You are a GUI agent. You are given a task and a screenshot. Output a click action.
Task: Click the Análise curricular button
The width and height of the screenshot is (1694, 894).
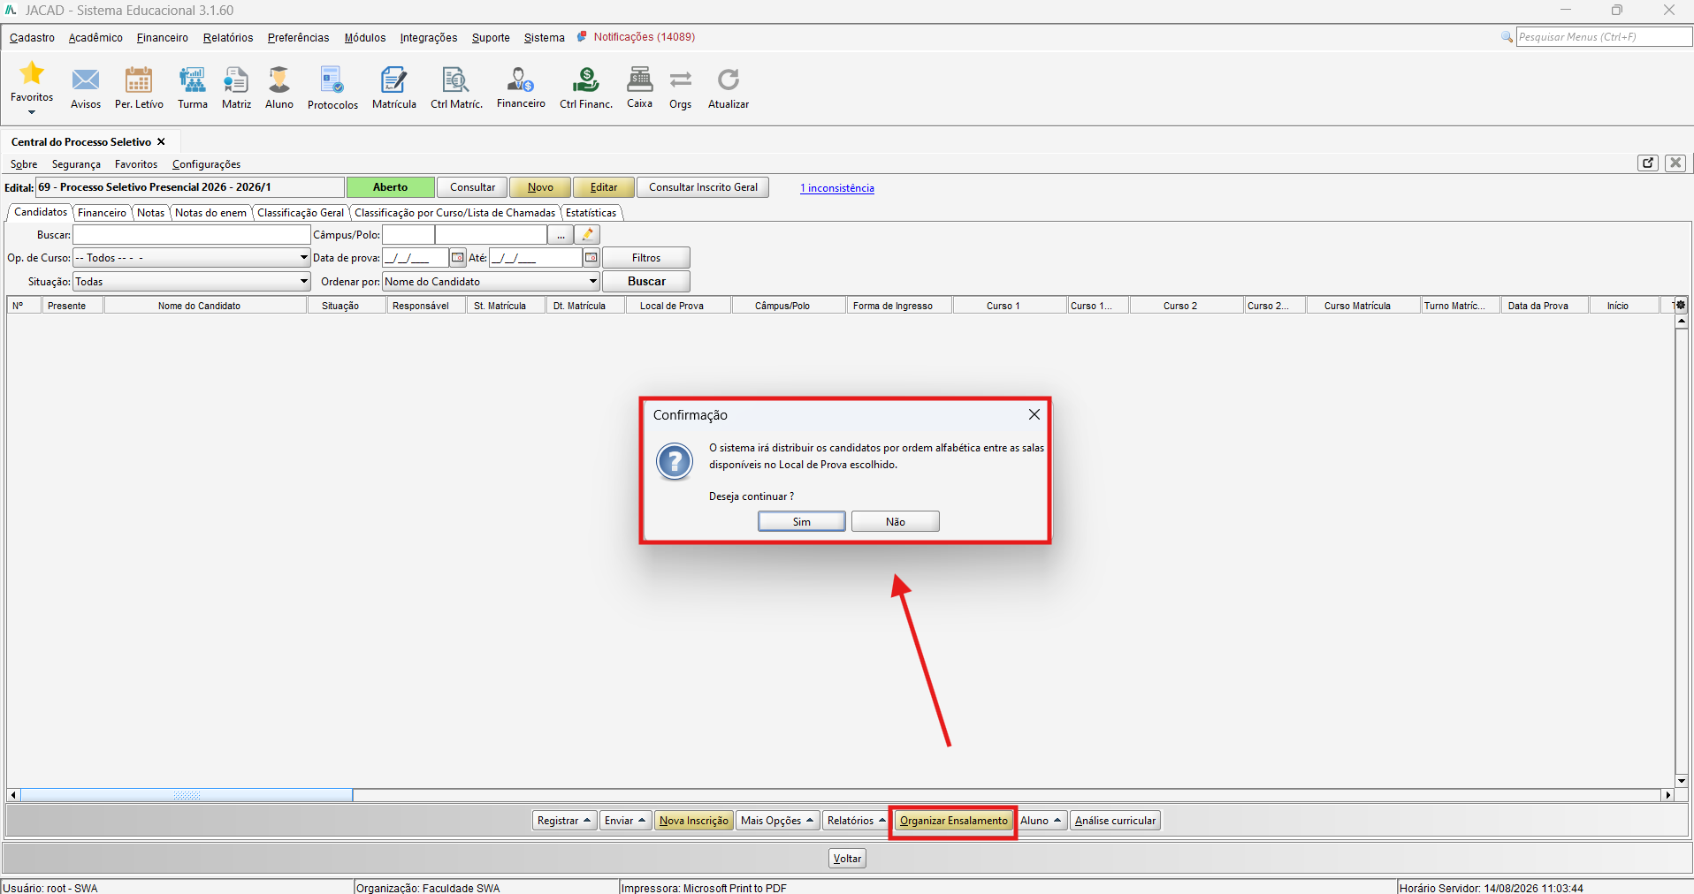[1115, 821]
